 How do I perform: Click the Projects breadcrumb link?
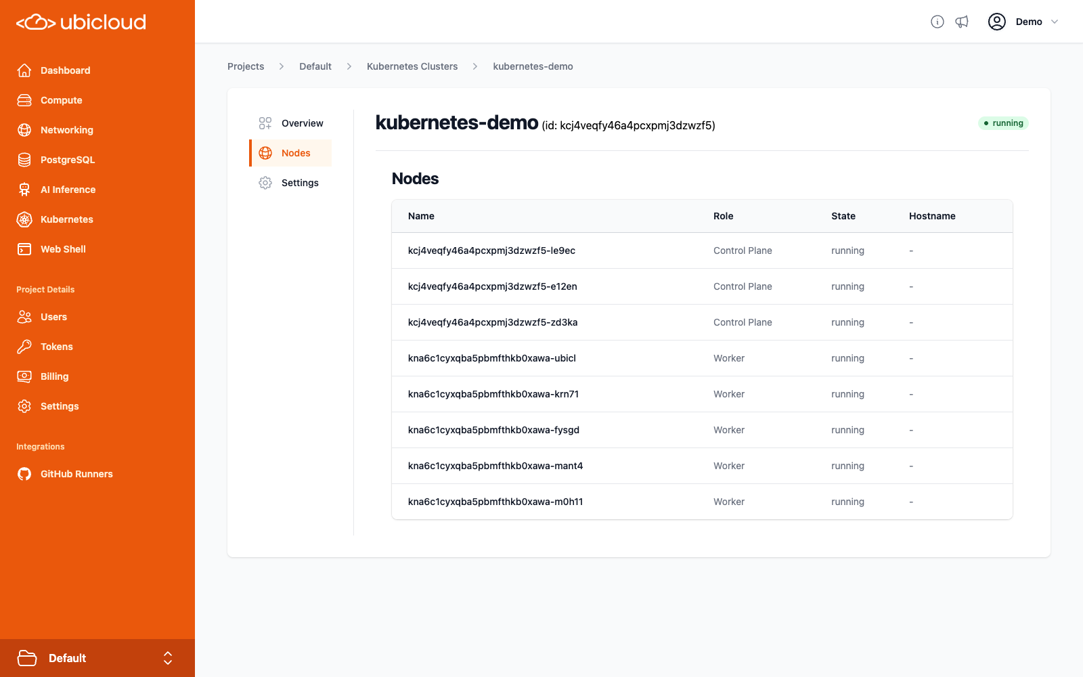coord(246,66)
